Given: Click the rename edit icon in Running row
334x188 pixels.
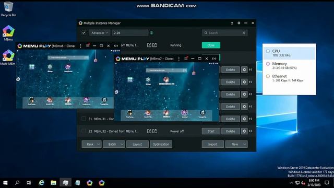Looking at the screenshot, I should coord(149,45).
